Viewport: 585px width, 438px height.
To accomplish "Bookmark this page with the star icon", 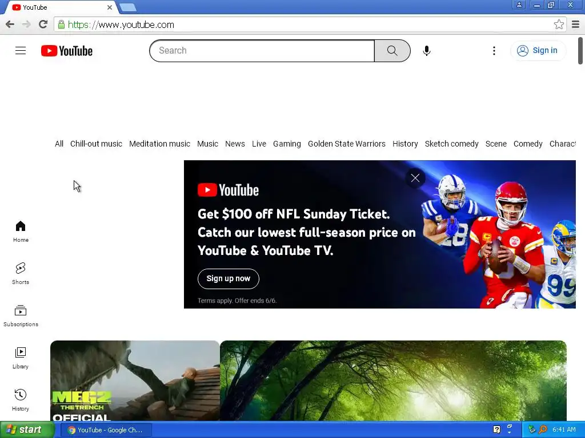I will pos(559,25).
